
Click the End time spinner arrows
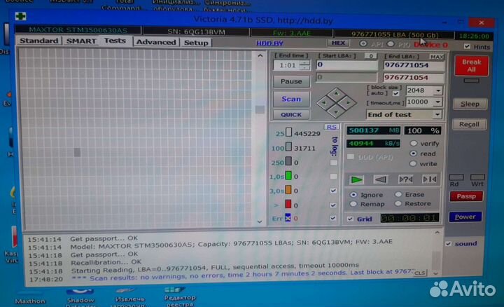tap(304, 65)
